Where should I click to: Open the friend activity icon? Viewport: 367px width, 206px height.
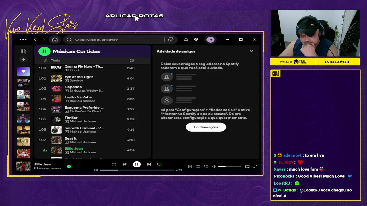click(196, 40)
